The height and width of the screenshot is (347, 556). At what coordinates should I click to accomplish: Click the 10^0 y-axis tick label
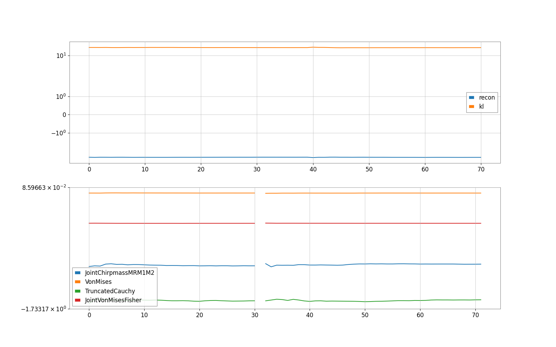click(61, 96)
